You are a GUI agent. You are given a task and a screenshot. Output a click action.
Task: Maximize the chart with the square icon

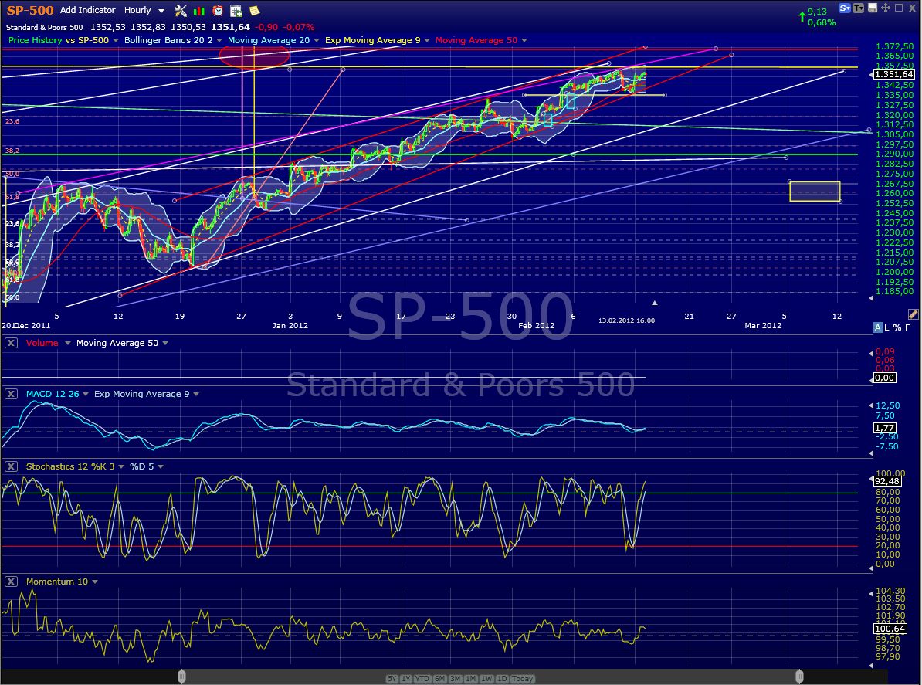tap(899, 8)
